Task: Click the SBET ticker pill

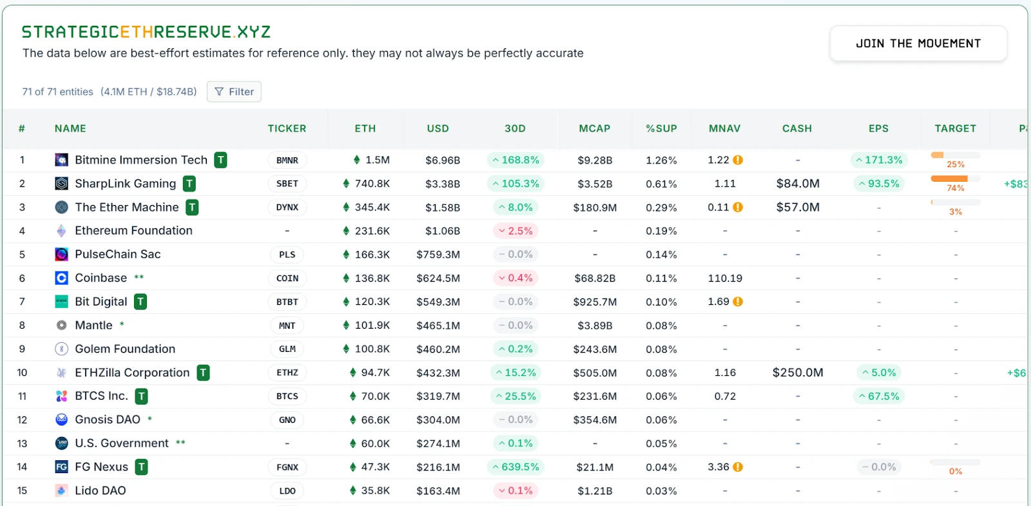Action: coord(287,184)
